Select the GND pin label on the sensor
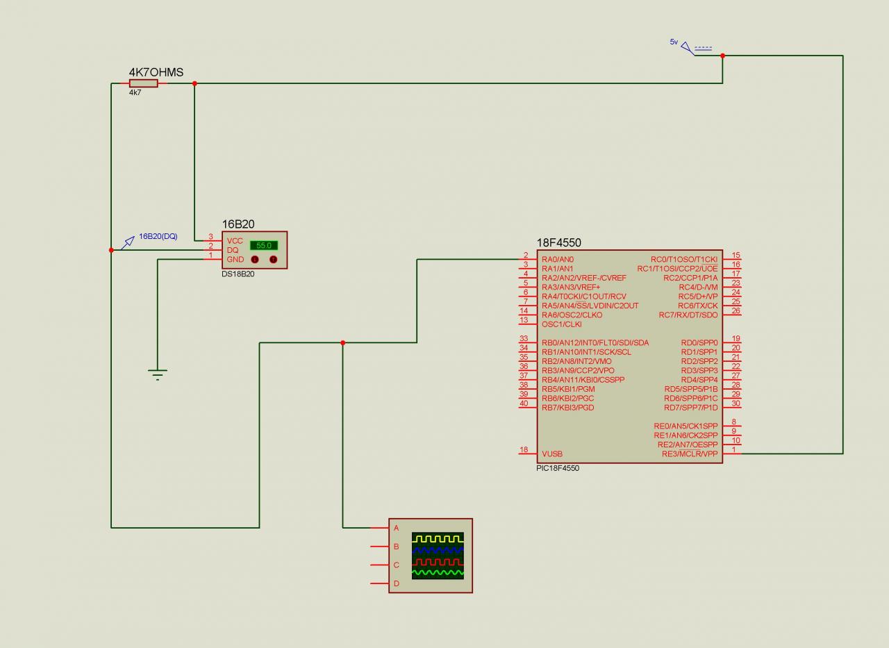 [235, 260]
